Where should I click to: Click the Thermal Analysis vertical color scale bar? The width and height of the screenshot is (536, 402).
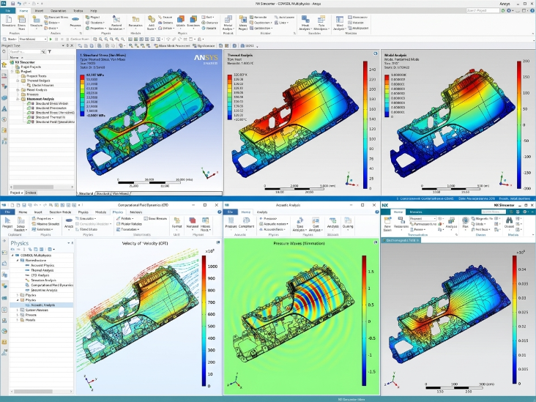[x=365, y=124]
